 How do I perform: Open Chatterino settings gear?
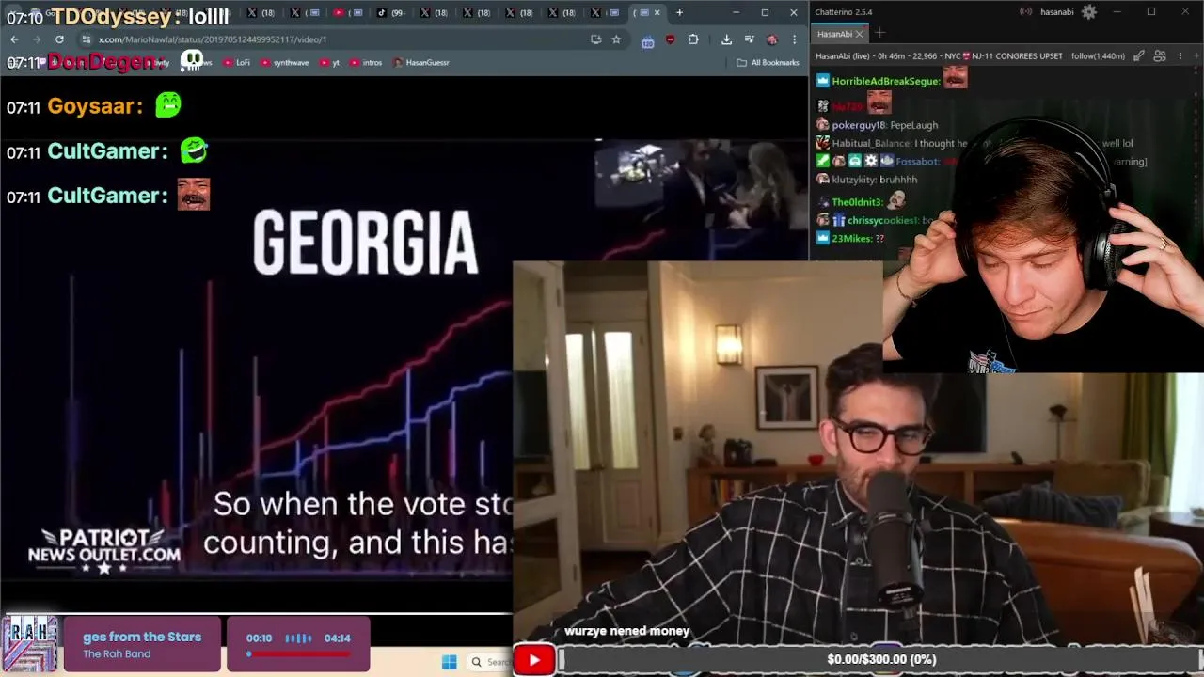coord(1089,12)
